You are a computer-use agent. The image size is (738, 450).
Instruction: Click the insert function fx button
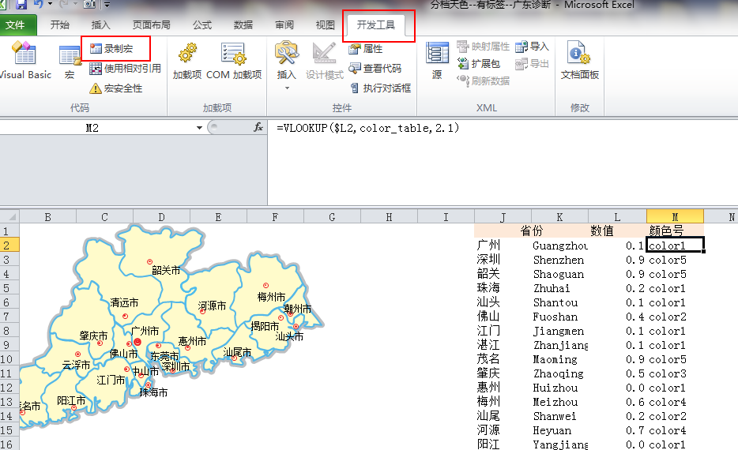click(258, 127)
